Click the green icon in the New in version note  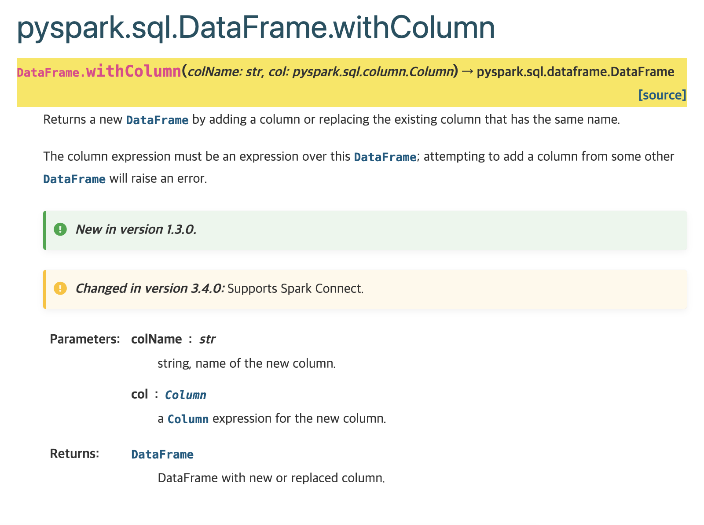[x=60, y=229]
